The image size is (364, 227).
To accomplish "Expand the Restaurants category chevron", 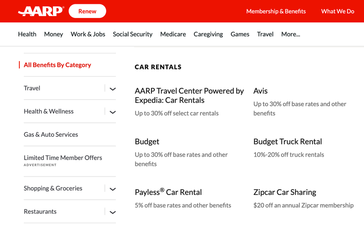I will [113, 212].
